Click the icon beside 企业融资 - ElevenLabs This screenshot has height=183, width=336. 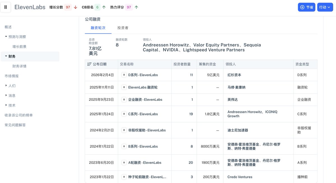(124, 100)
